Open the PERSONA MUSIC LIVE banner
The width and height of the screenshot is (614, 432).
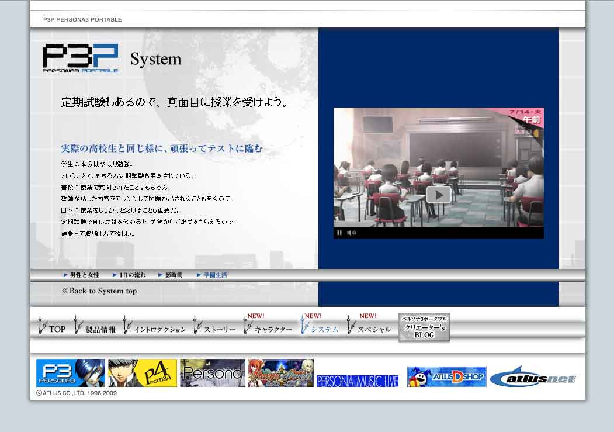tap(358, 381)
